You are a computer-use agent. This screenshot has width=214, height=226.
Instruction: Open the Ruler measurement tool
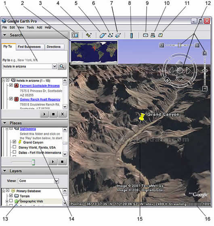[x=131, y=35]
